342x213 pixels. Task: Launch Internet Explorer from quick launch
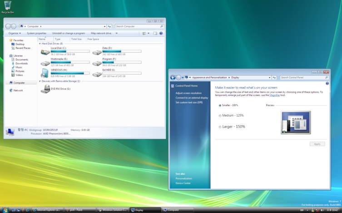(x=28, y=210)
